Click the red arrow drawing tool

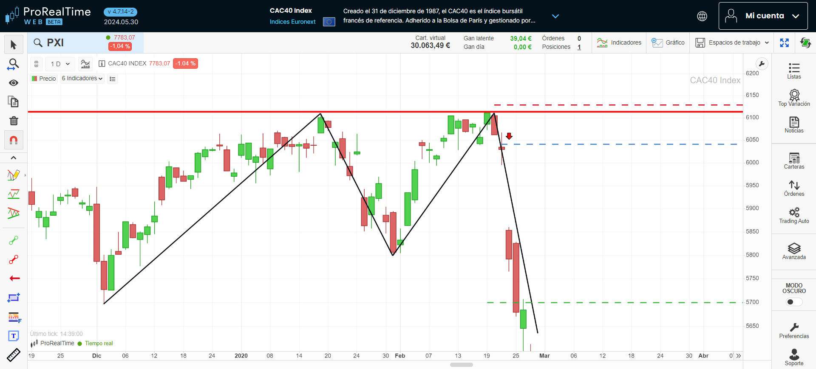click(x=14, y=279)
